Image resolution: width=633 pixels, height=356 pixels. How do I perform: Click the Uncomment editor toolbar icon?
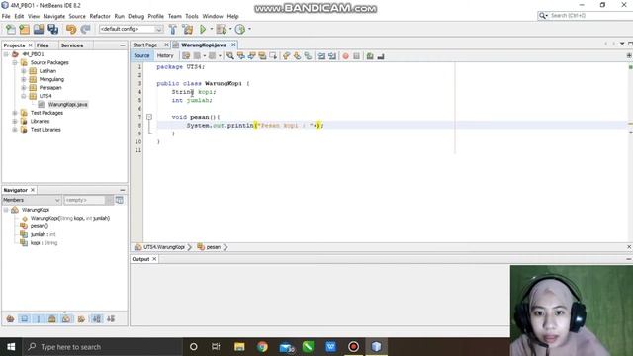coord(381,56)
